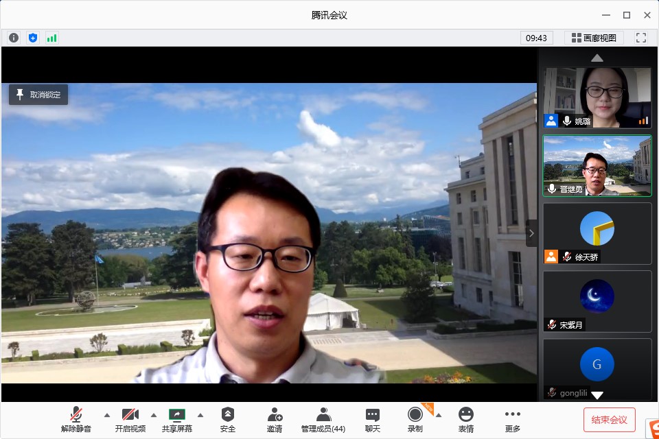Enter full screen mode icon
The width and height of the screenshot is (659, 439).
tap(641, 38)
